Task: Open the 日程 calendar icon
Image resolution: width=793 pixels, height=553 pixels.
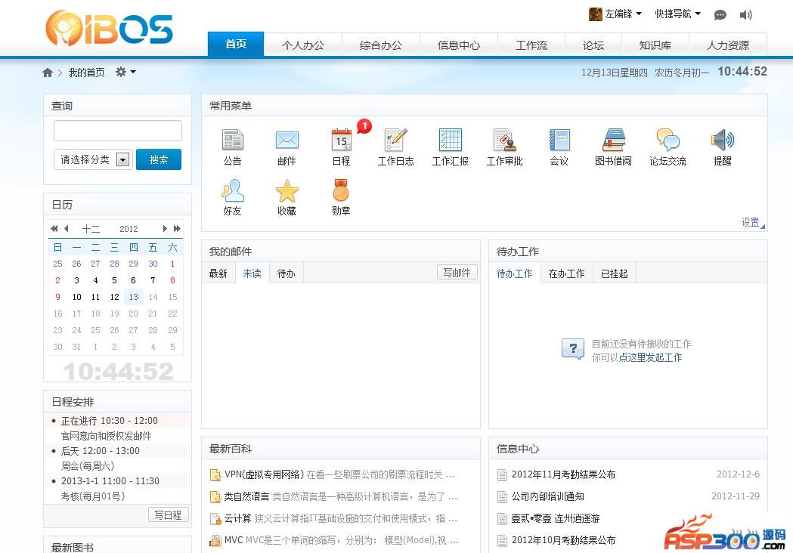Action: (x=341, y=141)
